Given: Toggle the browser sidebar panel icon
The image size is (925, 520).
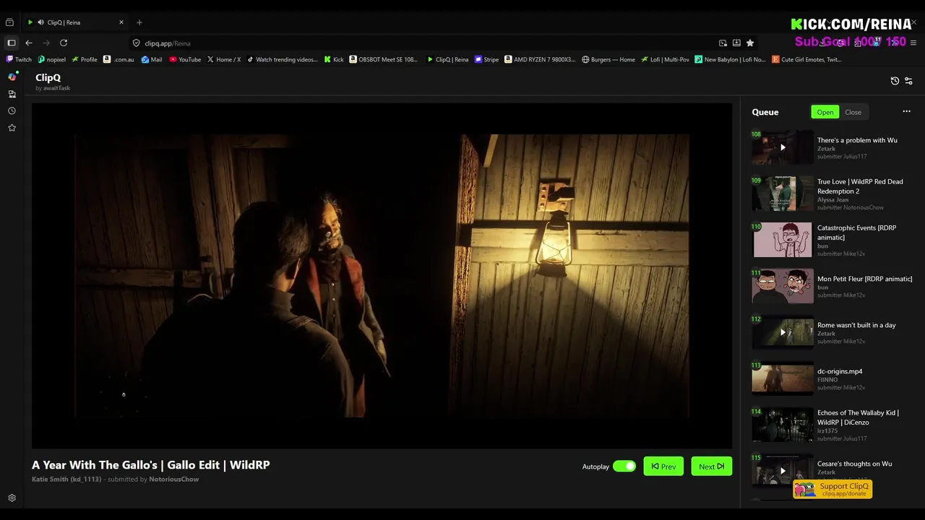Looking at the screenshot, I should coord(11,43).
